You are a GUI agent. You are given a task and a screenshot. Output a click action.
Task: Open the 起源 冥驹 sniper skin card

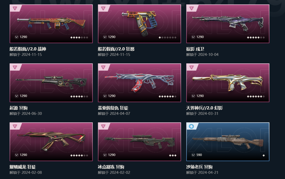click(51, 83)
